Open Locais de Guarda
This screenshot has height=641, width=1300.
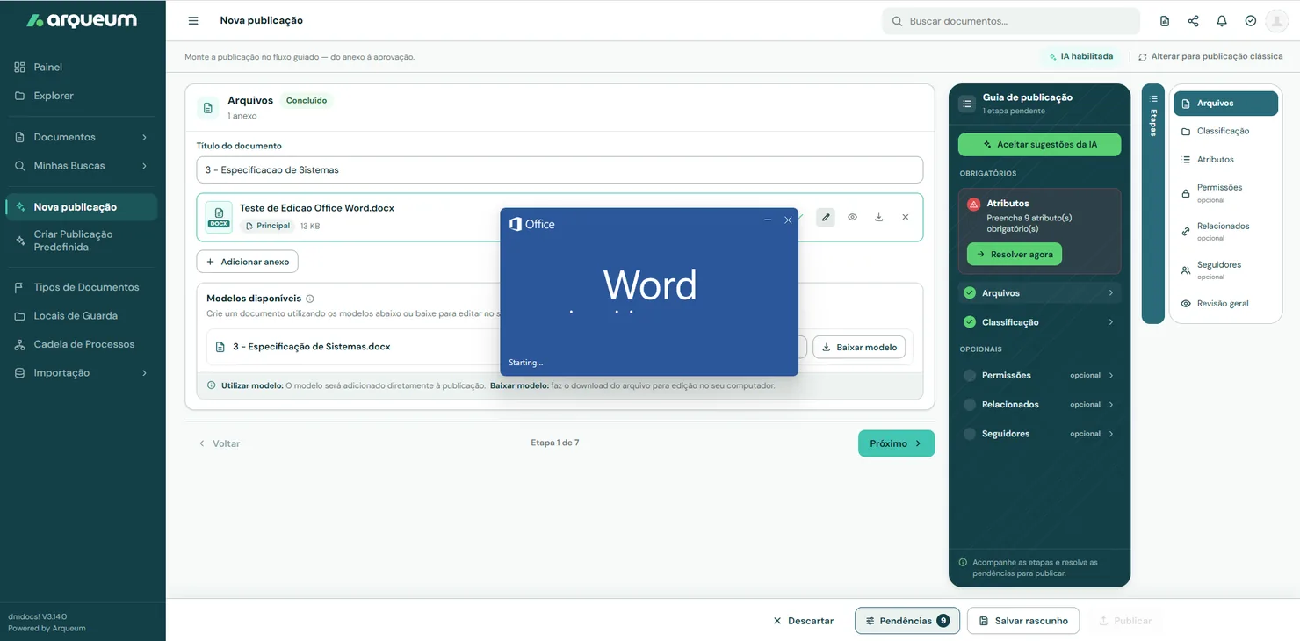coord(81,315)
